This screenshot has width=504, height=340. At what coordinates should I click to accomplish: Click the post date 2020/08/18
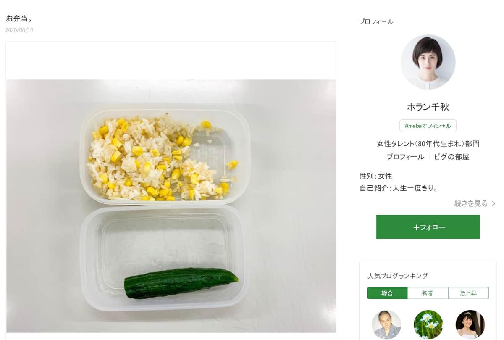tap(19, 30)
